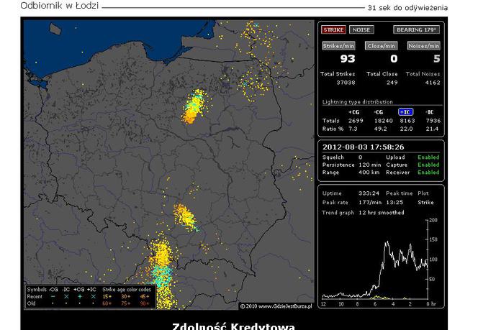
Task: Click the 30+ strike age color code
Action: click(125, 296)
